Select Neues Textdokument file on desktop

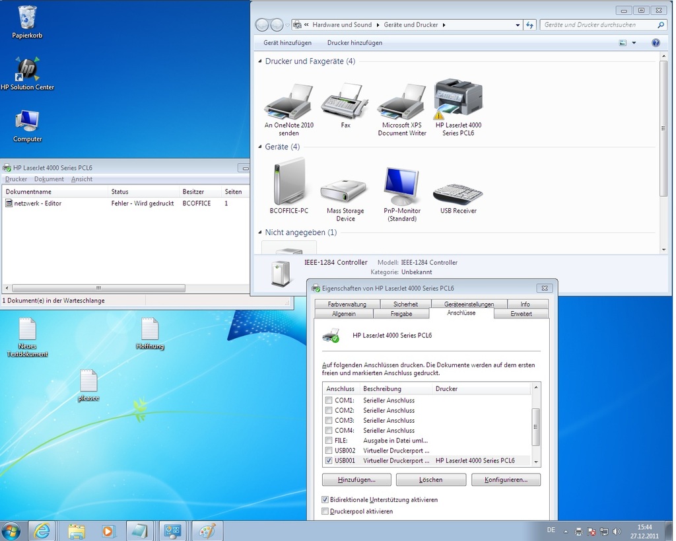[27, 338]
